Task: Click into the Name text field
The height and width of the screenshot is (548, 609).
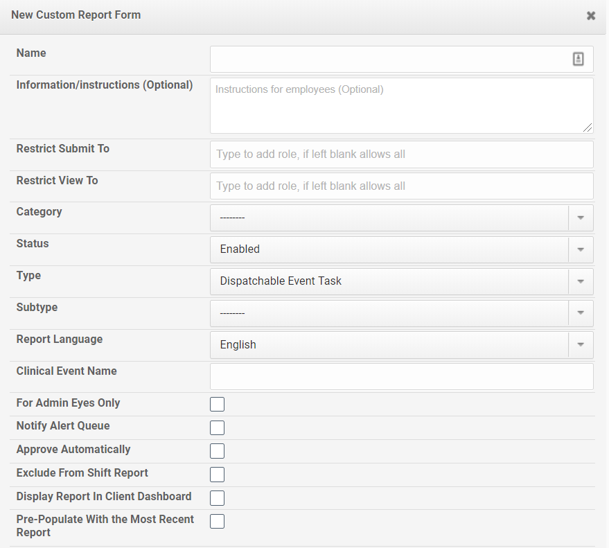Action: [388, 60]
